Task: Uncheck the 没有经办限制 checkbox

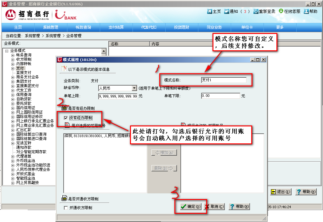Action: (x=66, y=118)
